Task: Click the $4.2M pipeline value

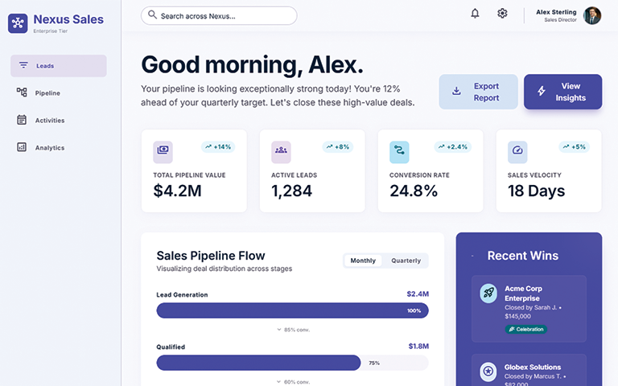Action: 177,191
